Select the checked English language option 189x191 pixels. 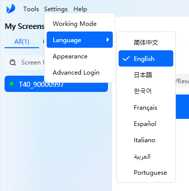pos(146,58)
